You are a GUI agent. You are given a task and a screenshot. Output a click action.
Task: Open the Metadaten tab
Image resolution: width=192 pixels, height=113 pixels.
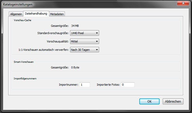point(57,14)
